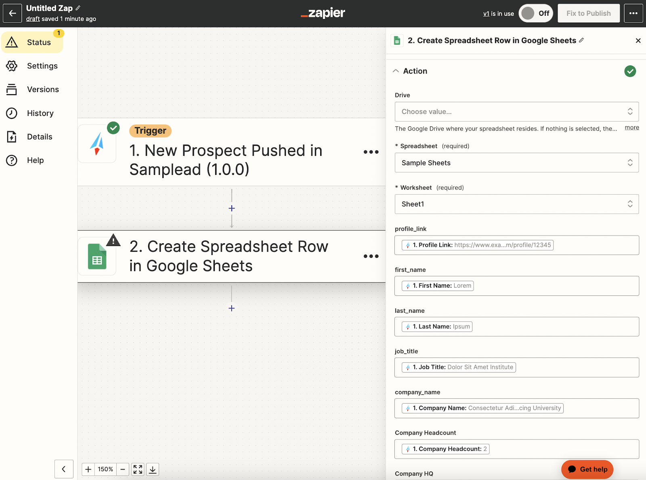Click the Fix to Publish button
The width and height of the screenshot is (646, 480).
(588, 13)
